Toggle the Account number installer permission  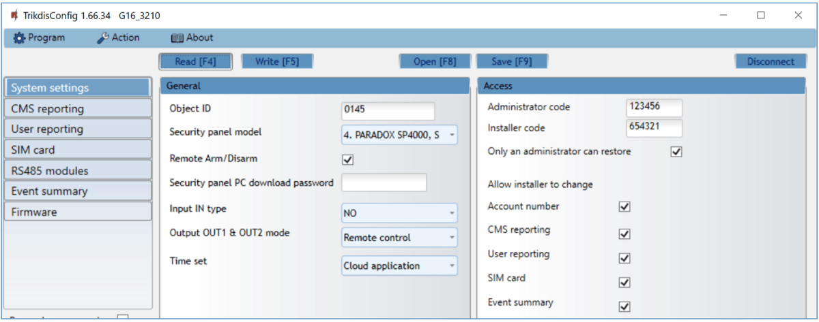pos(624,207)
